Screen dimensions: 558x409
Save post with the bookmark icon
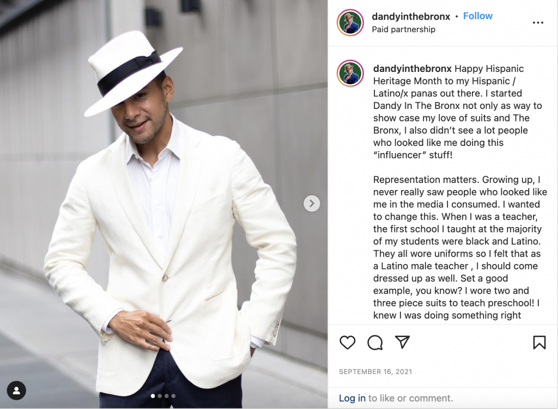tap(539, 343)
